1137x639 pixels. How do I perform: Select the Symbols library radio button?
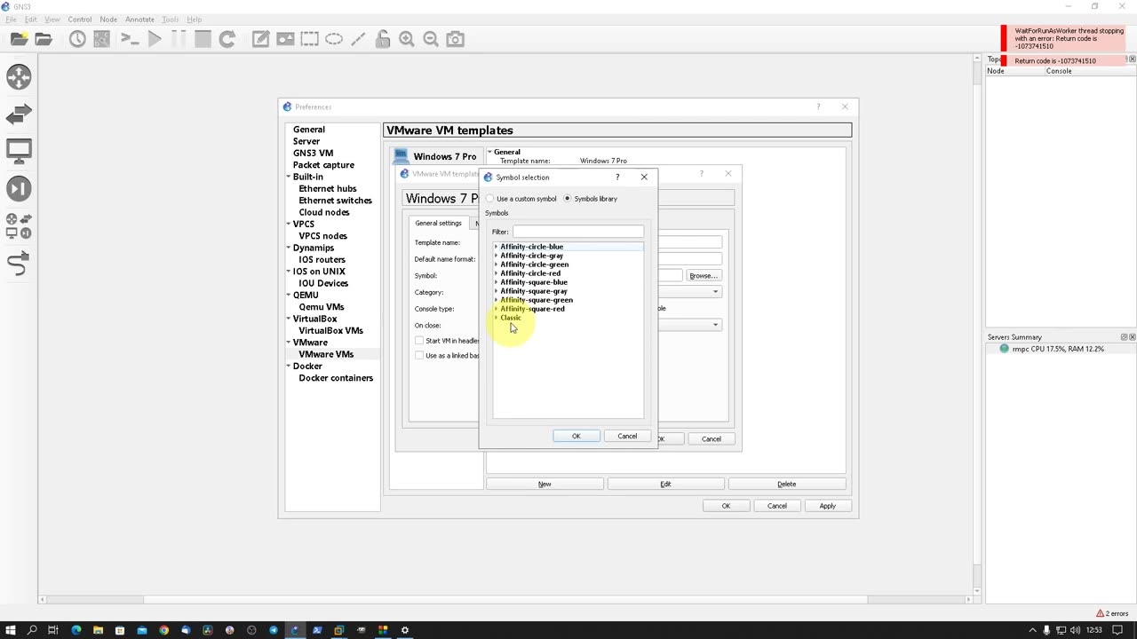point(568,199)
